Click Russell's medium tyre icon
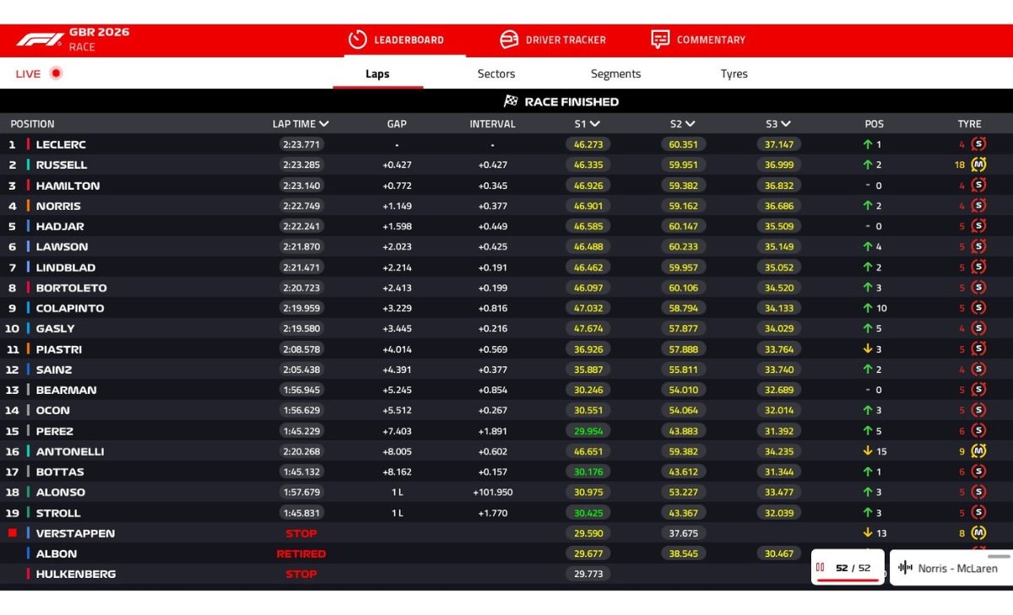 (978, 165)
